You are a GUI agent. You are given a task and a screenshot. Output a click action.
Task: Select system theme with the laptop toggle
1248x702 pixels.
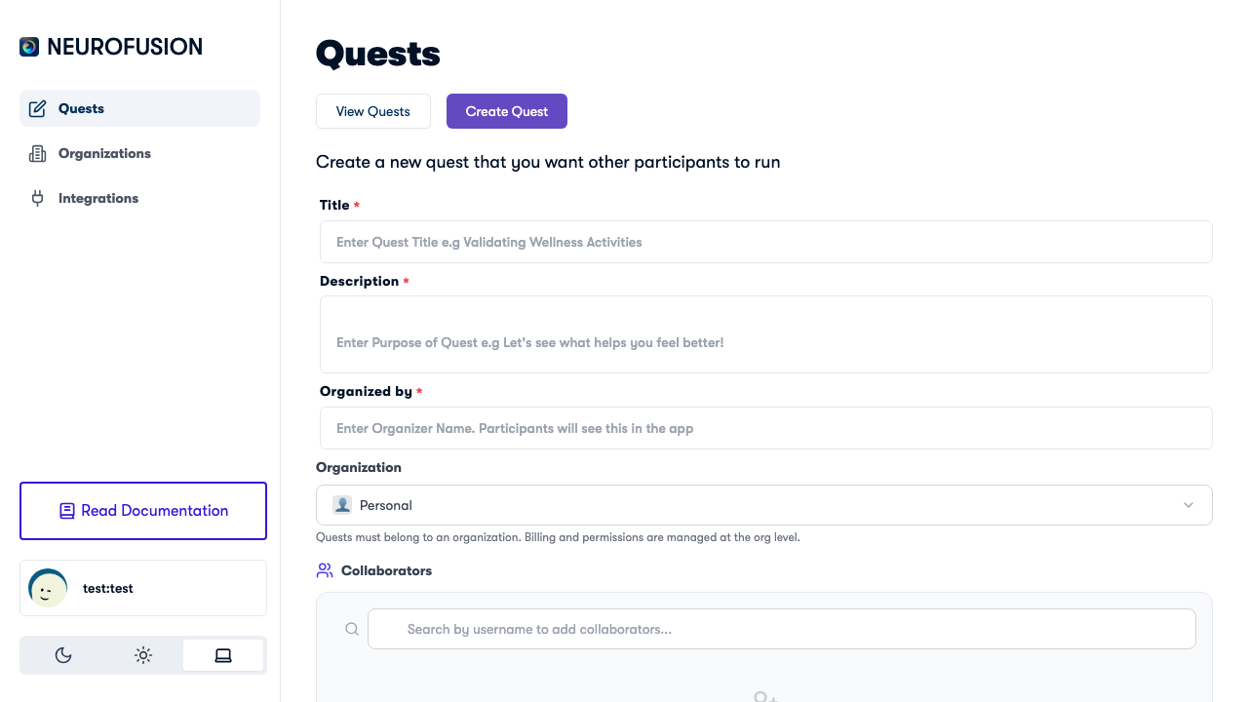pyautogui.click(x=223, y=655)
